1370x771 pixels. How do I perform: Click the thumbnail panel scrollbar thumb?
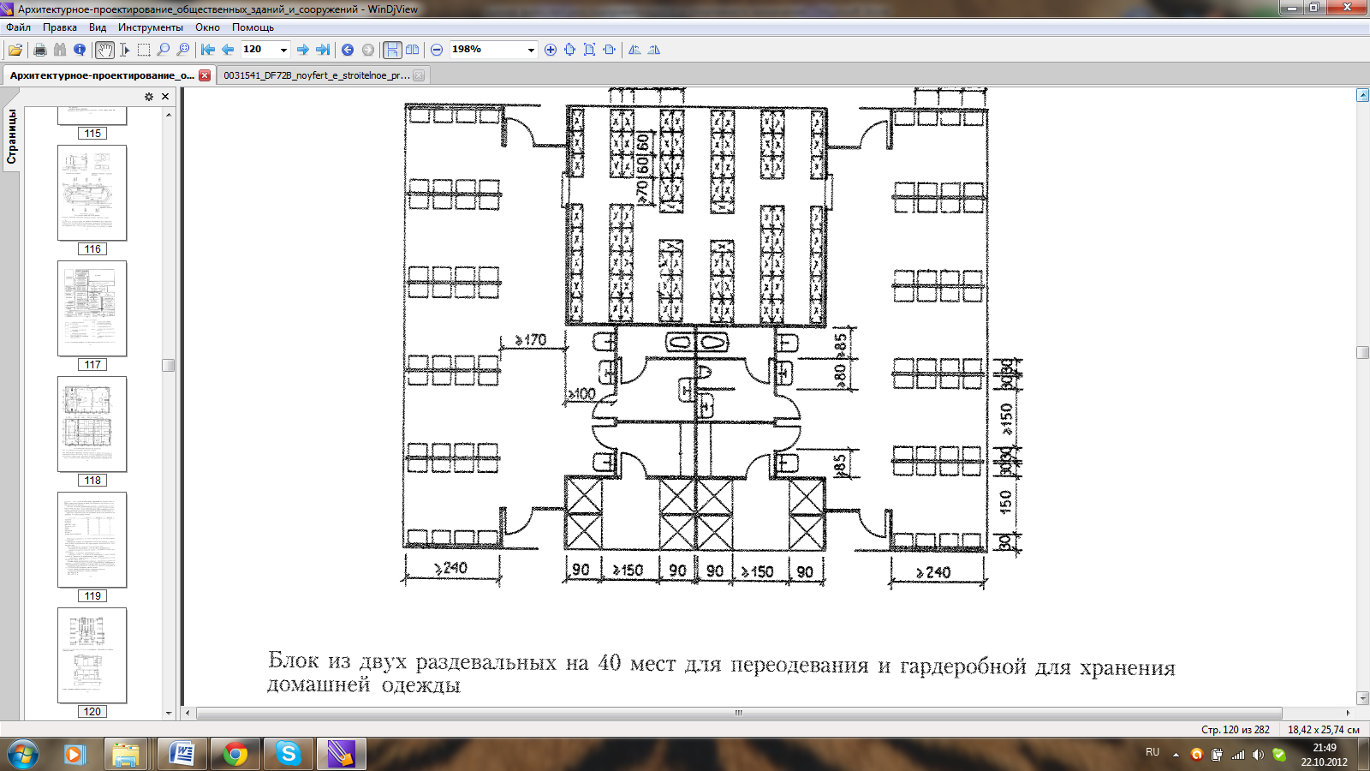168,365
